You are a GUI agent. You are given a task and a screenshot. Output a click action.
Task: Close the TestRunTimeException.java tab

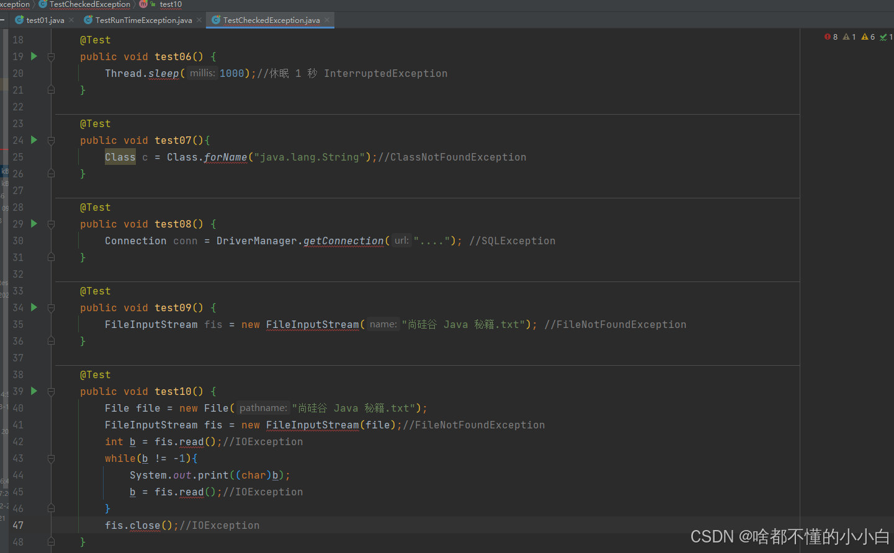click(x=199, y=20)
